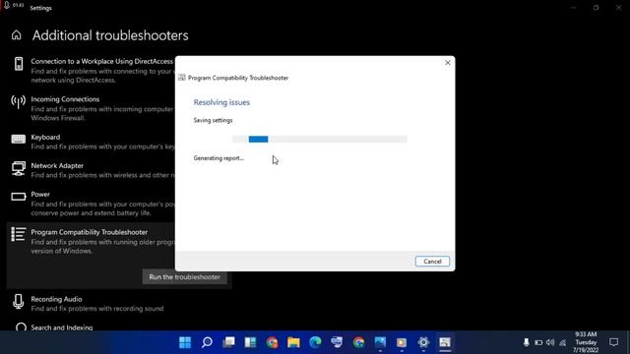Click the battery tray icon
Screen dimensions: 630x354
538,342
